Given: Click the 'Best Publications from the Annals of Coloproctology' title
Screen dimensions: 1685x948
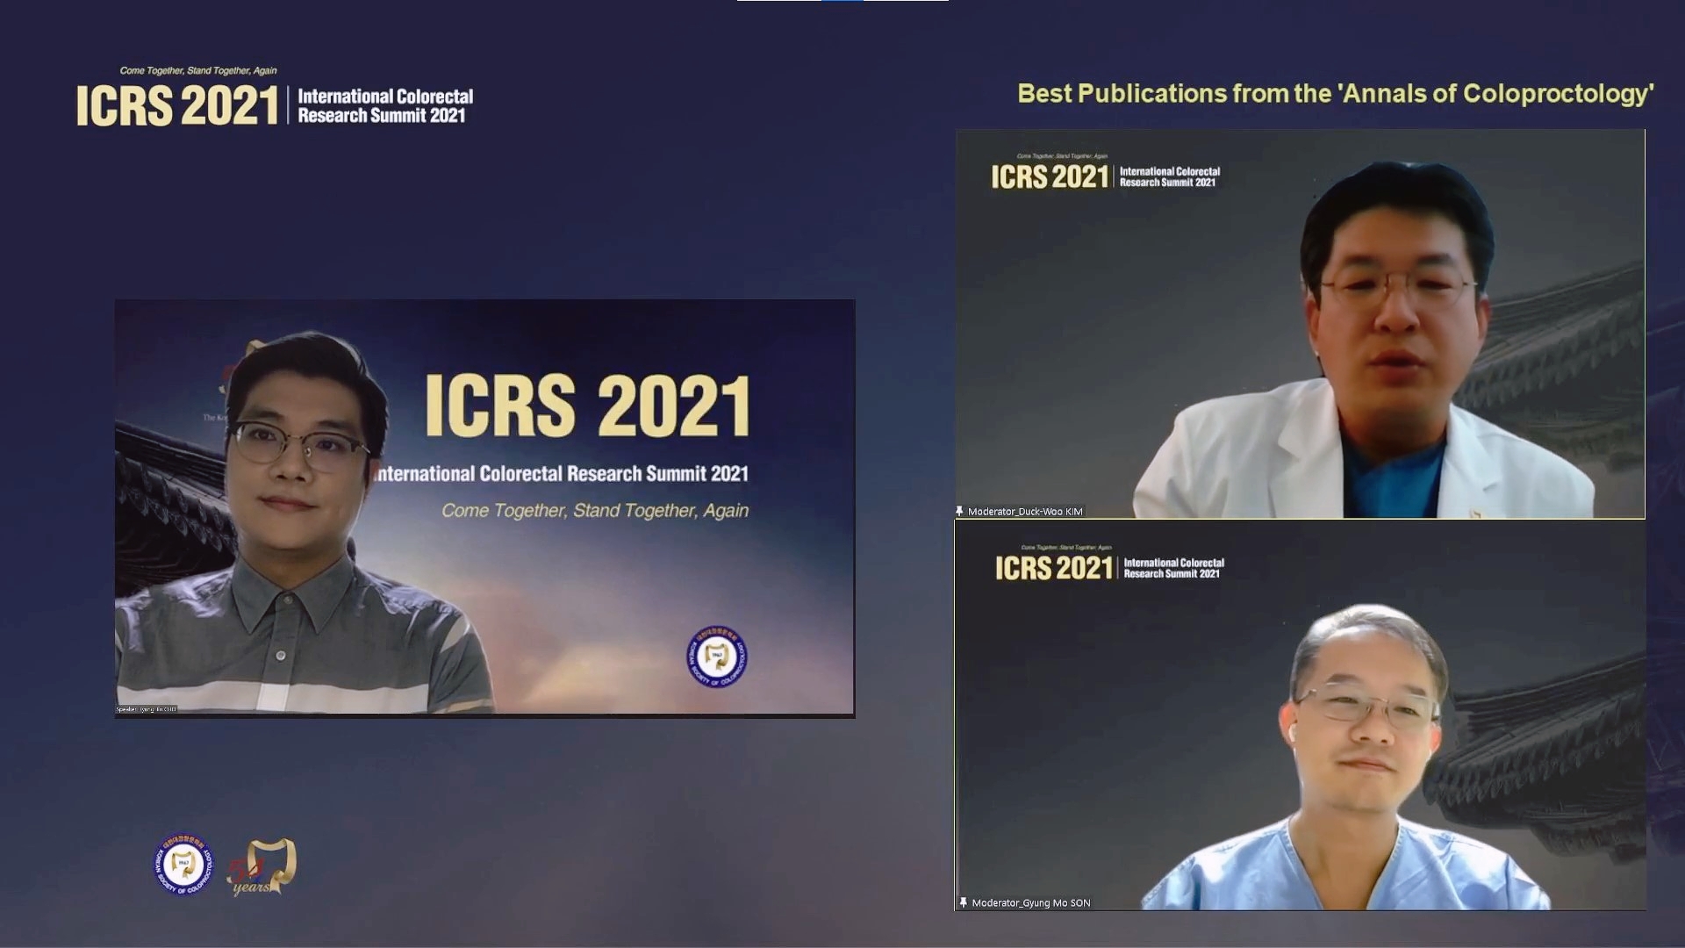Looking at the screenshot, I should coord(1335,94).
